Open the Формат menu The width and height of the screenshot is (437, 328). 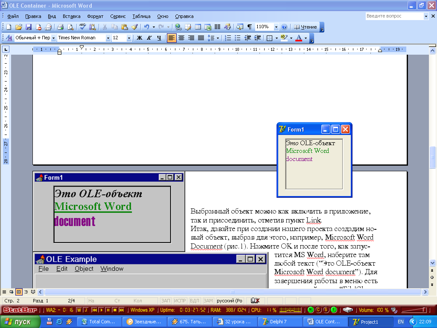pyautogui.click(x=95, y=17)
